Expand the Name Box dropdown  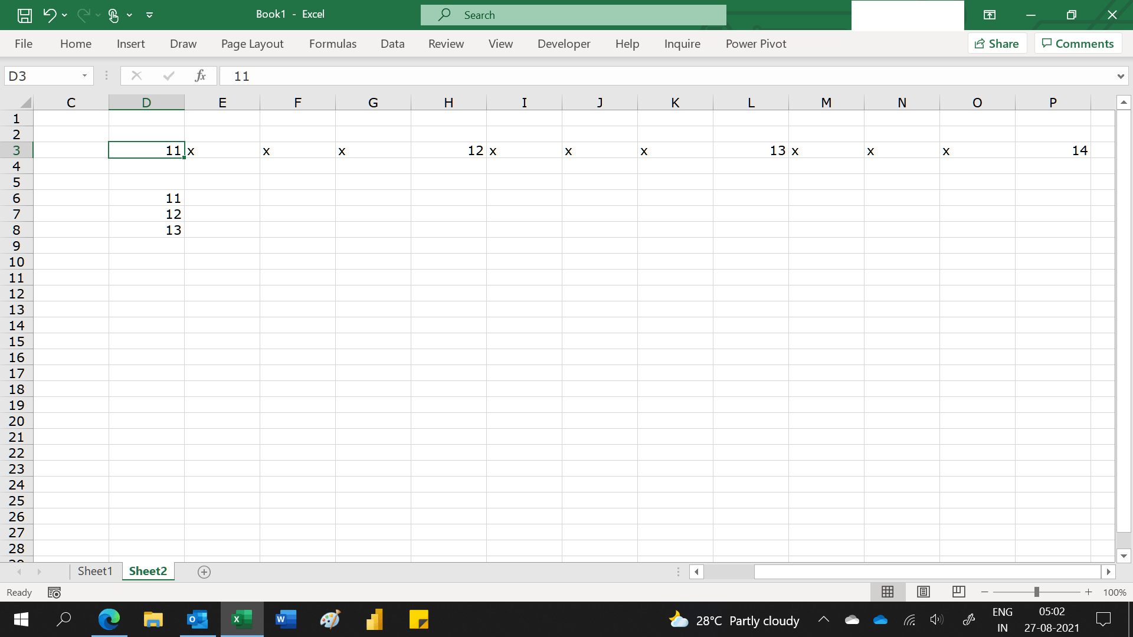click(84, 75)
